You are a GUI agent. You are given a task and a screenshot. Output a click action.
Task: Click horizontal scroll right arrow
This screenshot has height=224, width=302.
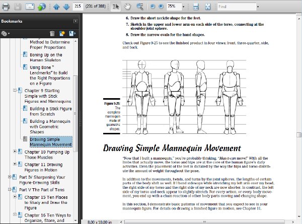click(293, 222)
